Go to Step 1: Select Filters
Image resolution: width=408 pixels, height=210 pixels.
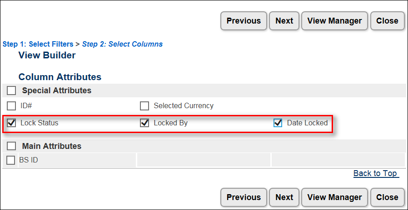click(38, 44)
